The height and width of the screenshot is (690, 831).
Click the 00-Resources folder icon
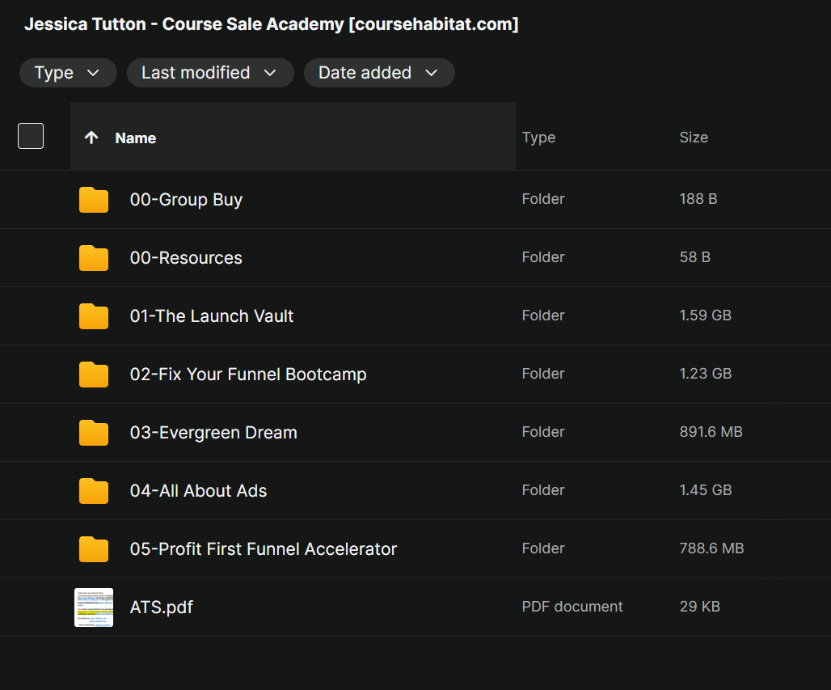94,258
